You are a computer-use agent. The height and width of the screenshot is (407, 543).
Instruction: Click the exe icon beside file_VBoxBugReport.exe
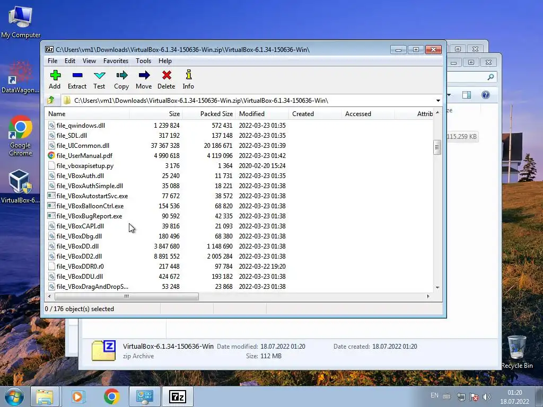coord(51,216)
